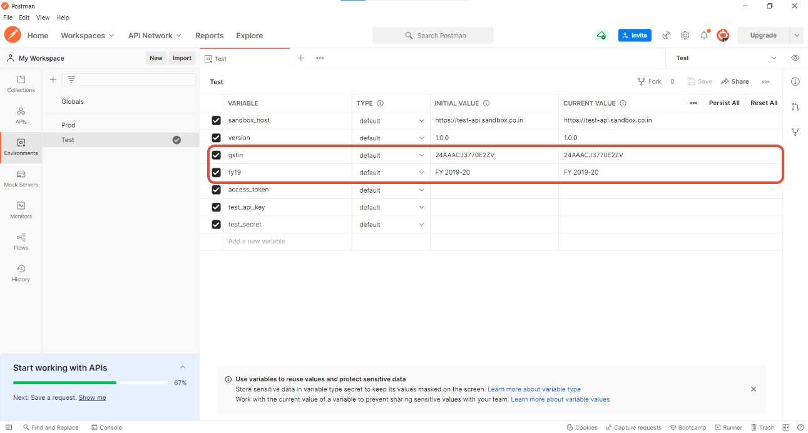This screenshot has width=808, height=433.
Task: Uncheck the test_api_key variable
Action: pos(217,207)
